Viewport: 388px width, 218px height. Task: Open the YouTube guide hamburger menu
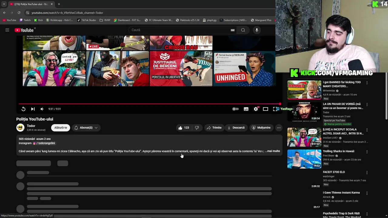[x=7, y=30]
